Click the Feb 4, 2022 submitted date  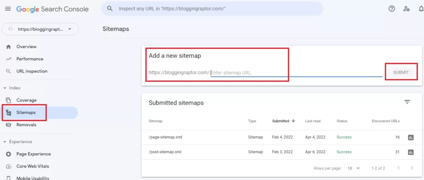[x=282, y=137]
